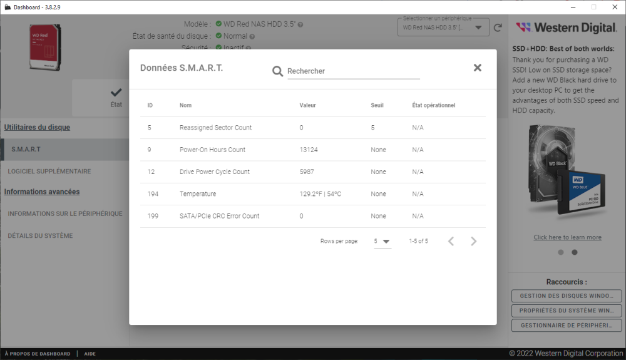Click the value 5987
Screen dimensions: 626x360
307,172
